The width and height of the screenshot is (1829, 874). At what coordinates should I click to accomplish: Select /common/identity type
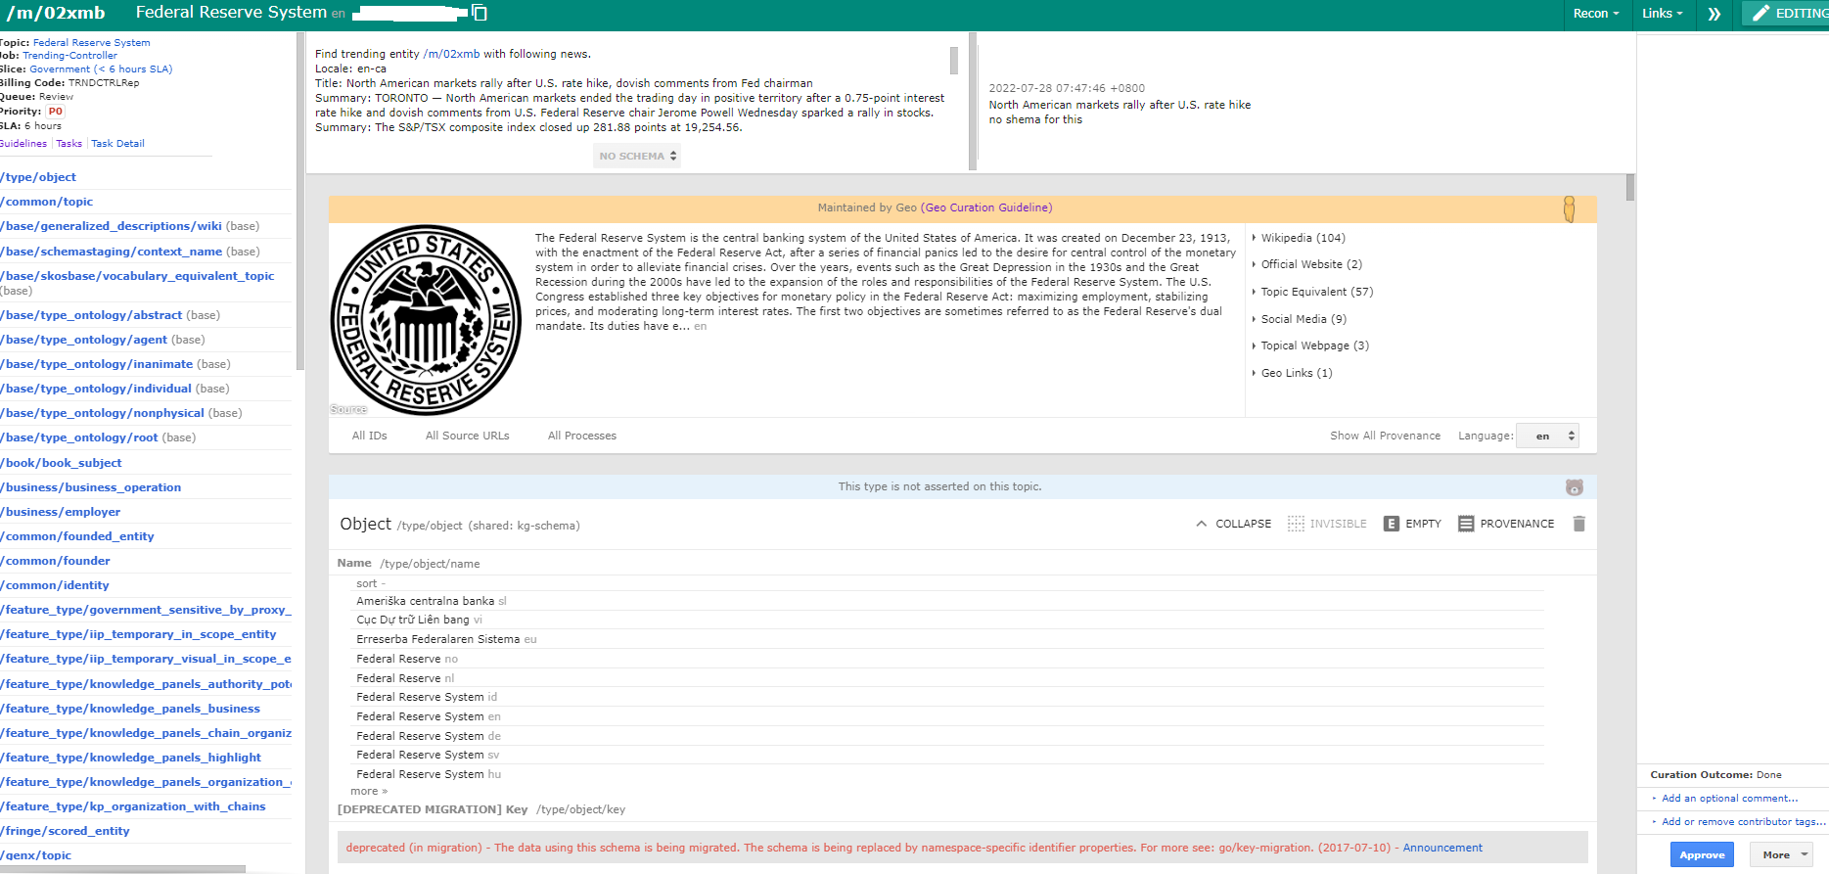[x=55, y=585]
